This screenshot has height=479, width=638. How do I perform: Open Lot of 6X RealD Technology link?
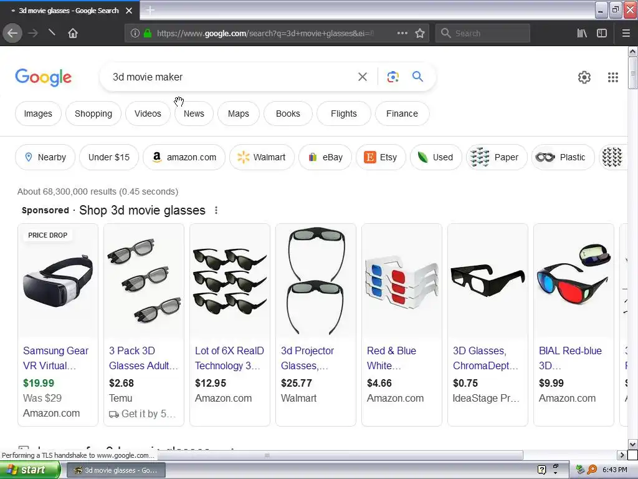229,358
